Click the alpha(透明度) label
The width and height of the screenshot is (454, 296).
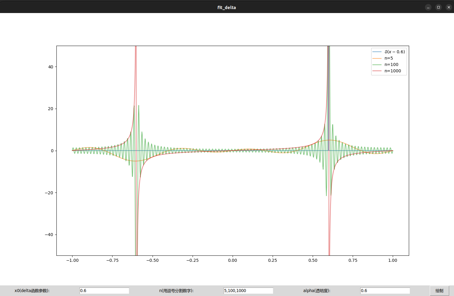(x=317, y=291)
